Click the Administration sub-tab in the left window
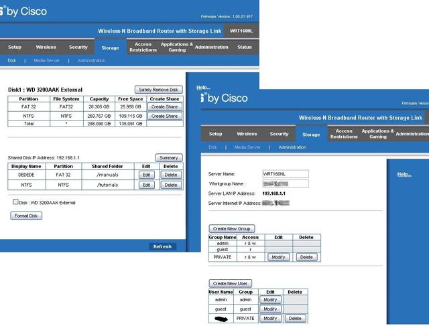The image size is (429, 328). coord(91,60)
